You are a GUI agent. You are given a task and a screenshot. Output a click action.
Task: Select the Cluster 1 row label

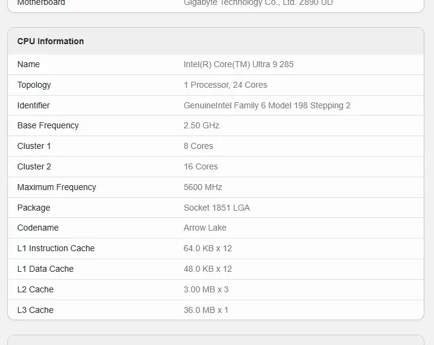[34, 146]
